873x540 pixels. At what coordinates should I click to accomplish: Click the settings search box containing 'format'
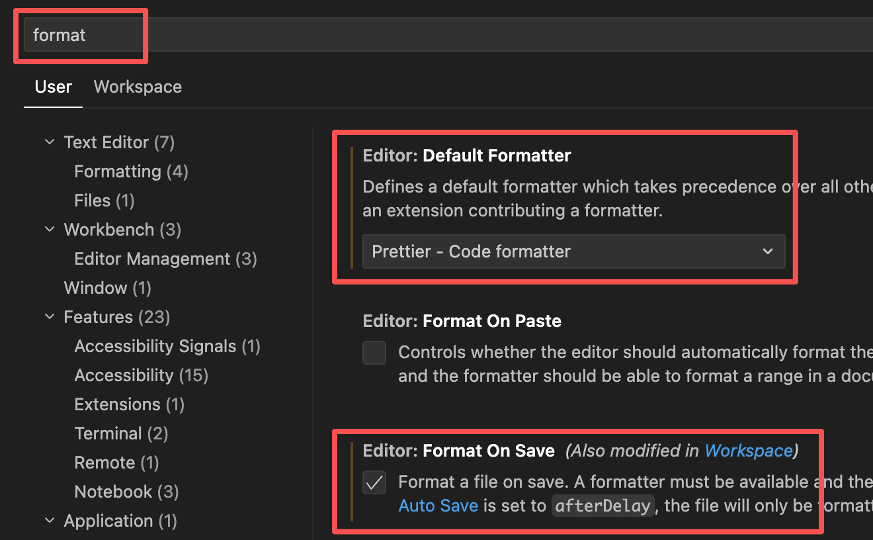[397, 34]
